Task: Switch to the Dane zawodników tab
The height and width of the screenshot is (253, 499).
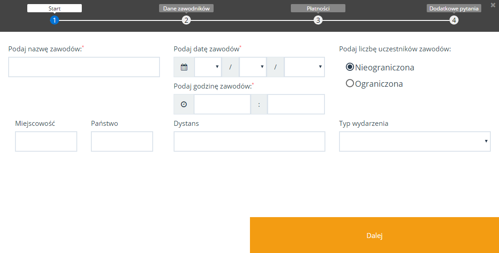Action: (x=186, y=8)
